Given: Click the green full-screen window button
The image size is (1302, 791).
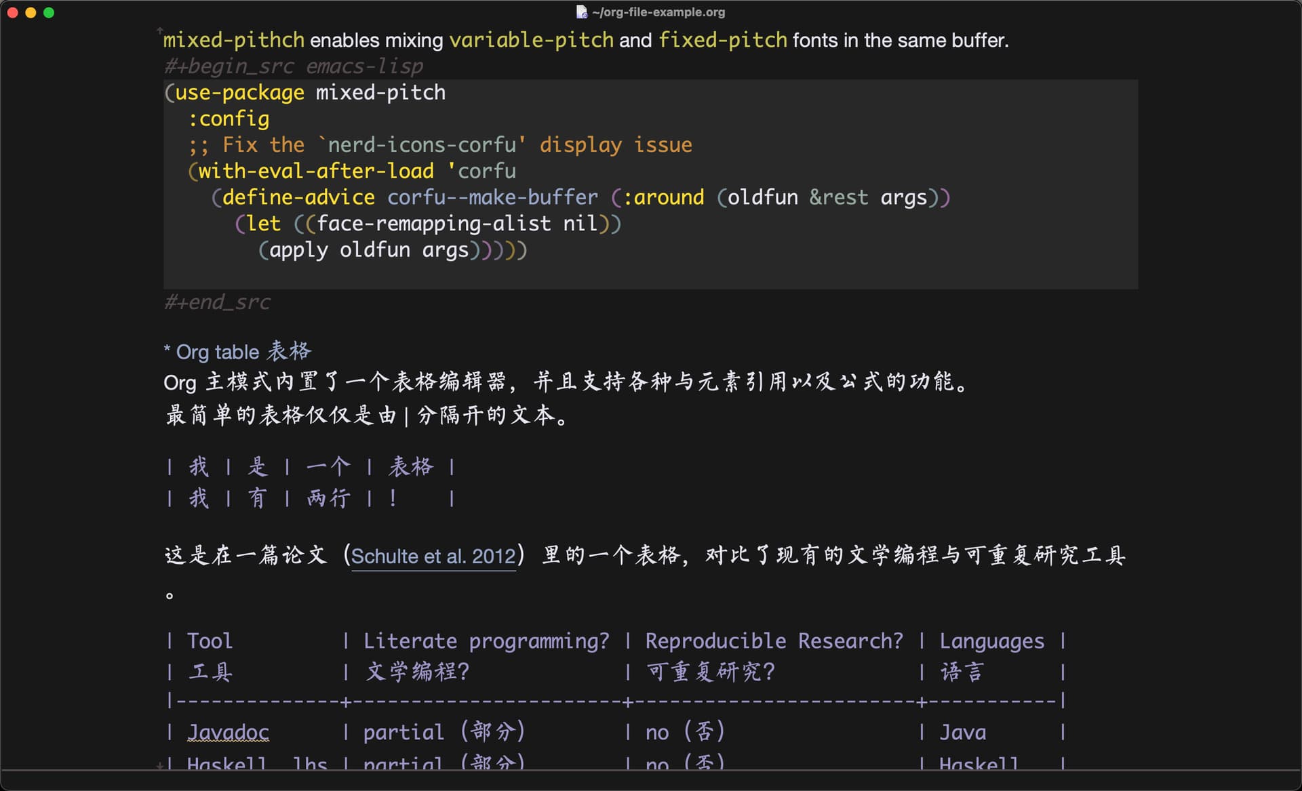Looking at the screenshot, I should coord(49,12).
